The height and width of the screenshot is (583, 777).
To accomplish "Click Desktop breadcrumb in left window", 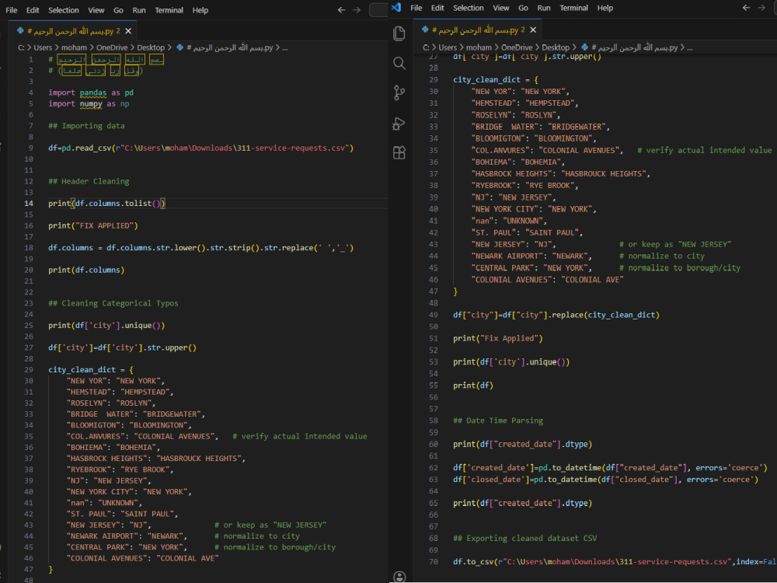I will click(151, 47).
